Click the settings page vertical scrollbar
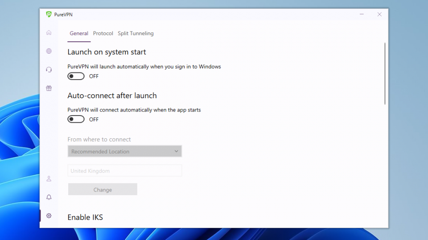 tap(385, 73)
